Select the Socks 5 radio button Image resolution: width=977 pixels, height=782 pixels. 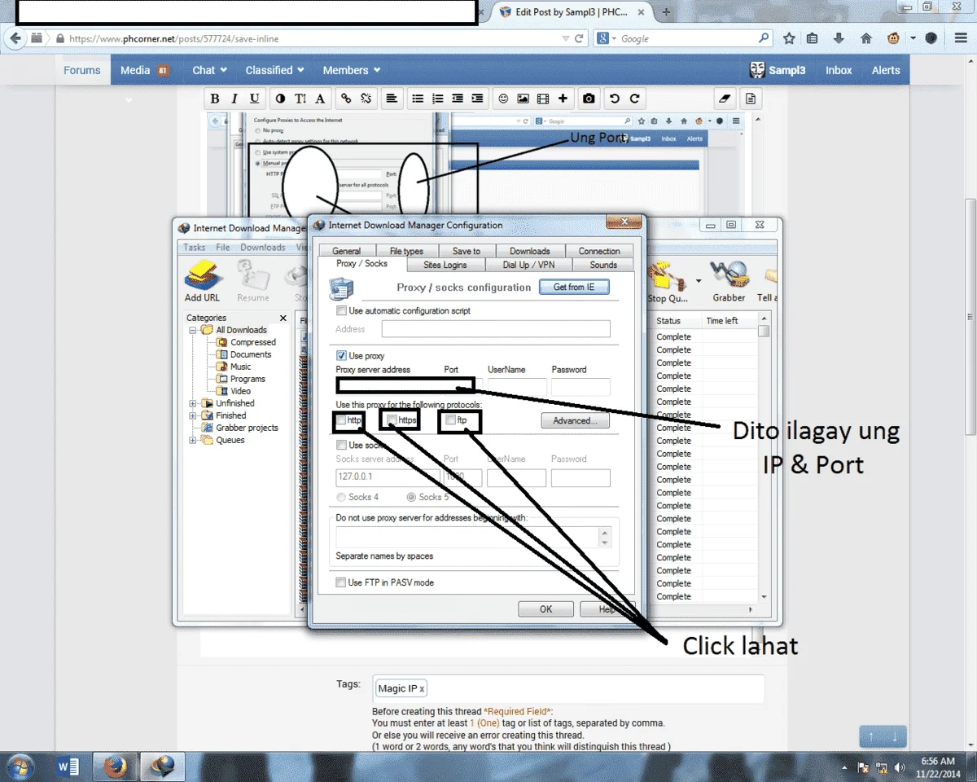[x=412, y=497]
